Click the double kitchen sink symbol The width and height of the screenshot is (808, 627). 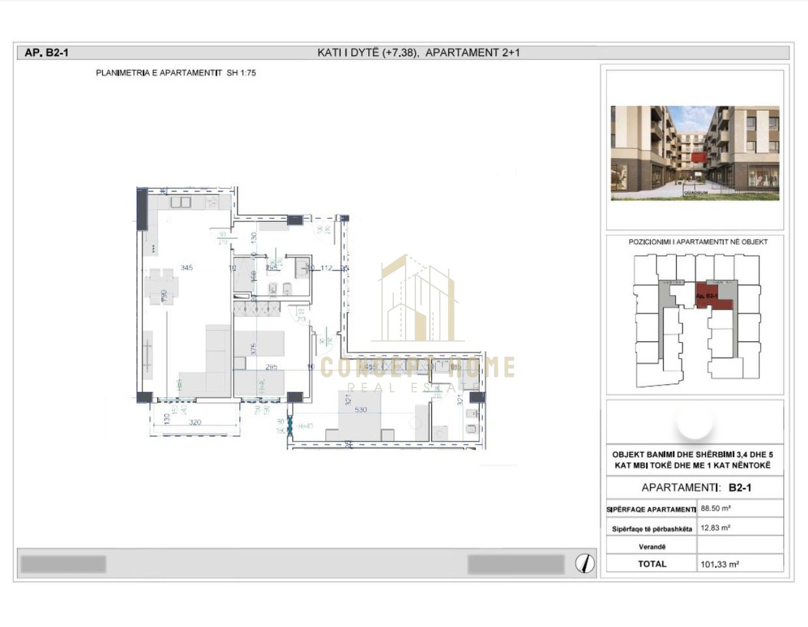[180, 202]
